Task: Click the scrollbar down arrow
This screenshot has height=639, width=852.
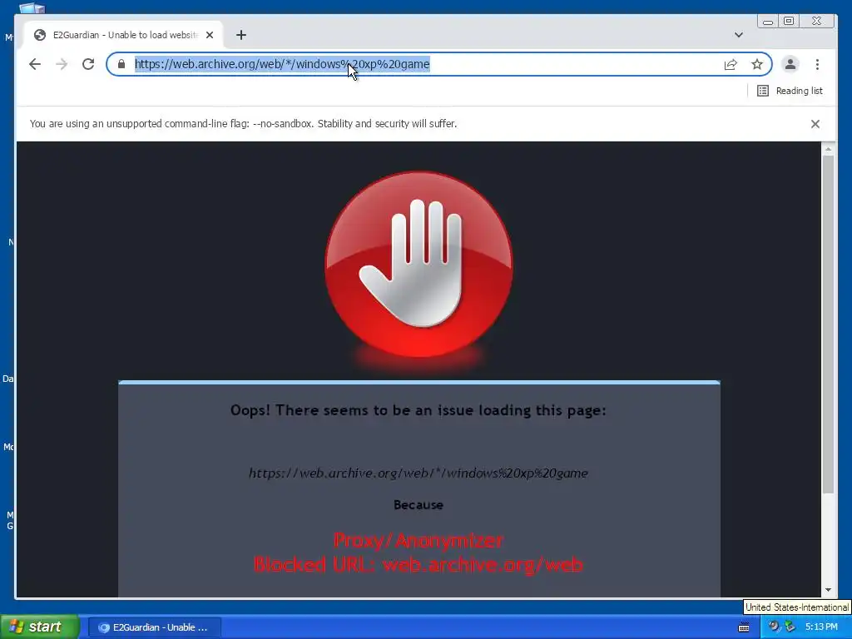Action: (x=828, y=590)
